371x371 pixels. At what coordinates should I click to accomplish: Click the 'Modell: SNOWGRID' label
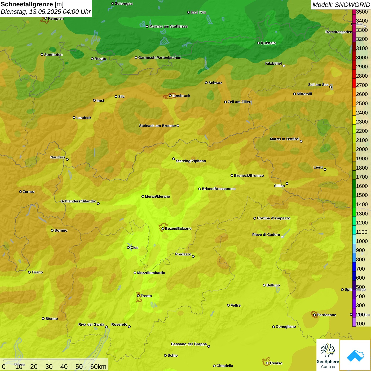(341, 5)
